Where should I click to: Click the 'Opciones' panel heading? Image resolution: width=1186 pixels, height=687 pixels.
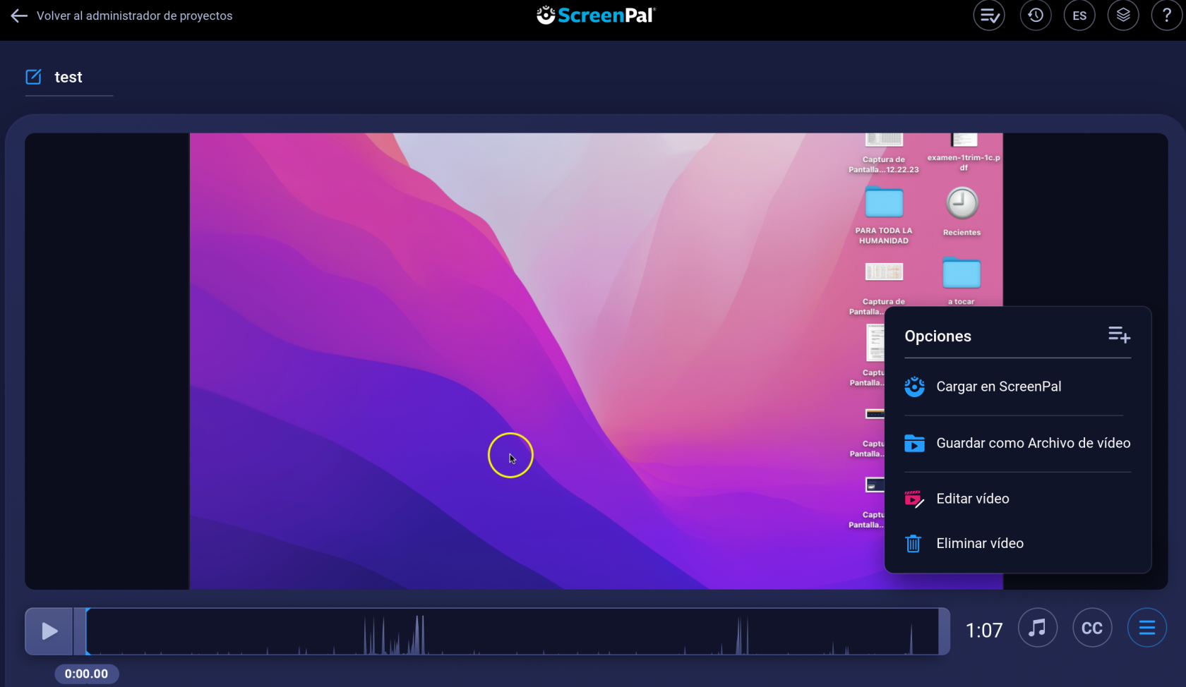(x=938, y=336)
